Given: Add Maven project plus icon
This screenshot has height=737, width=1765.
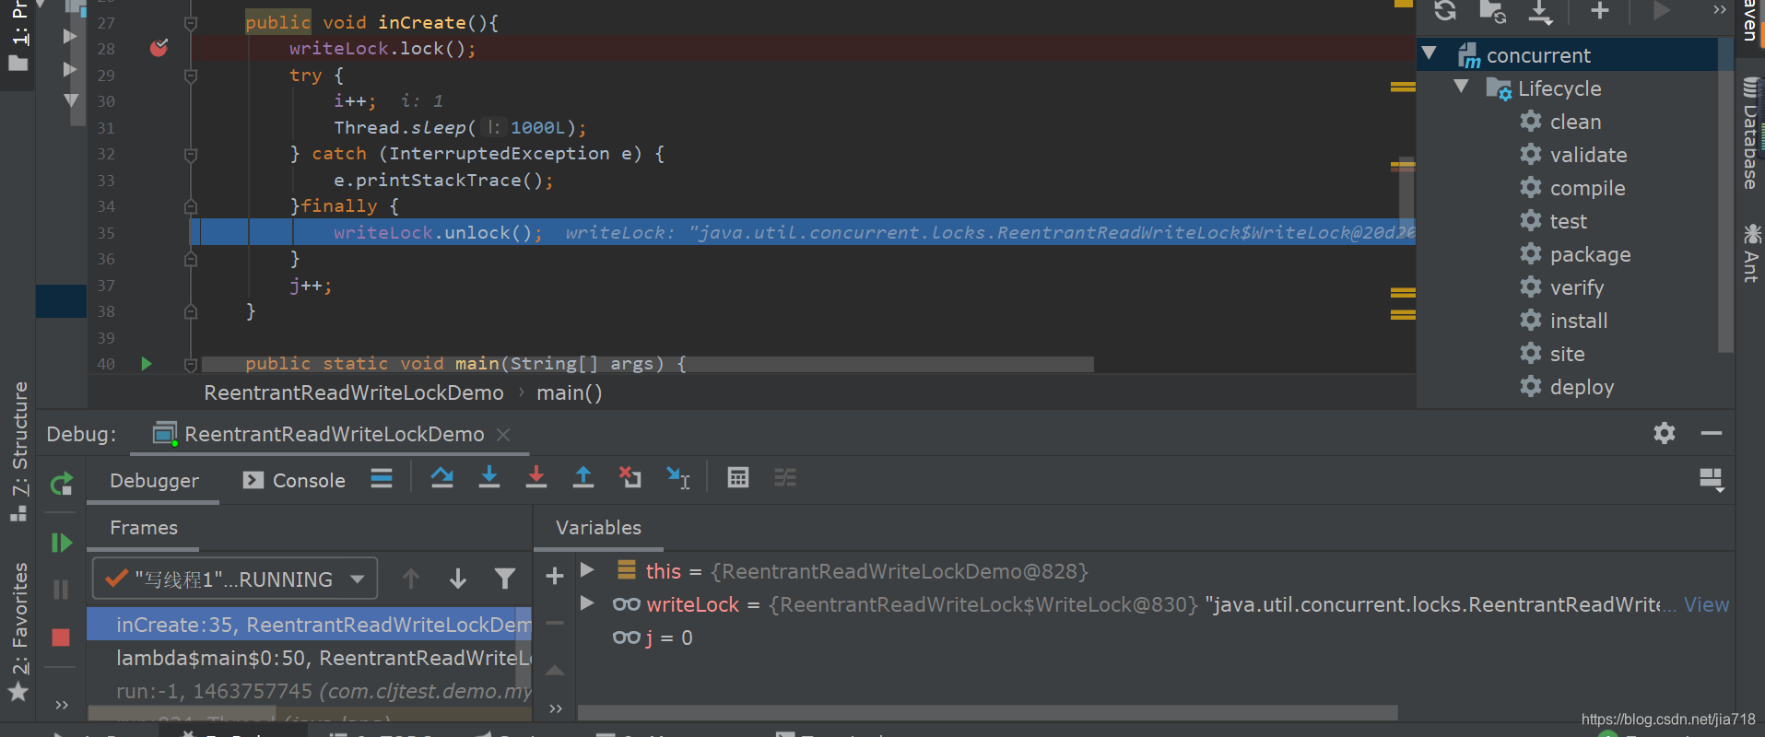Looking at the screenshot, I should coord(1600,11).
